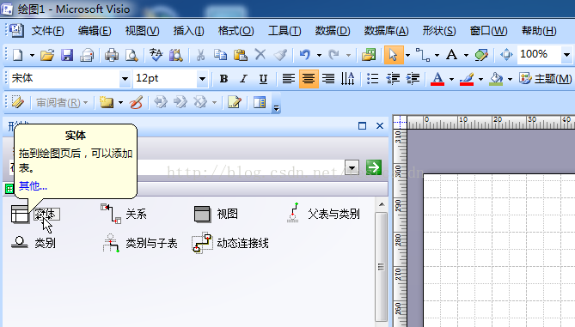This screenshot has width=575, height=327.
Task: Click the shapes panel scroll up arrow
Action: pos(382,204)
